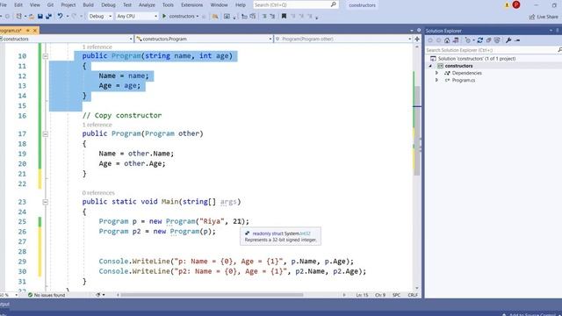Open the Any CPU platform dropdown
This screenshot has width=562, height=316.
[137, 16]
